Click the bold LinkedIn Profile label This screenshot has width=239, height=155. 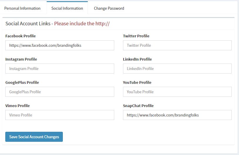click(x=137, y=59)
